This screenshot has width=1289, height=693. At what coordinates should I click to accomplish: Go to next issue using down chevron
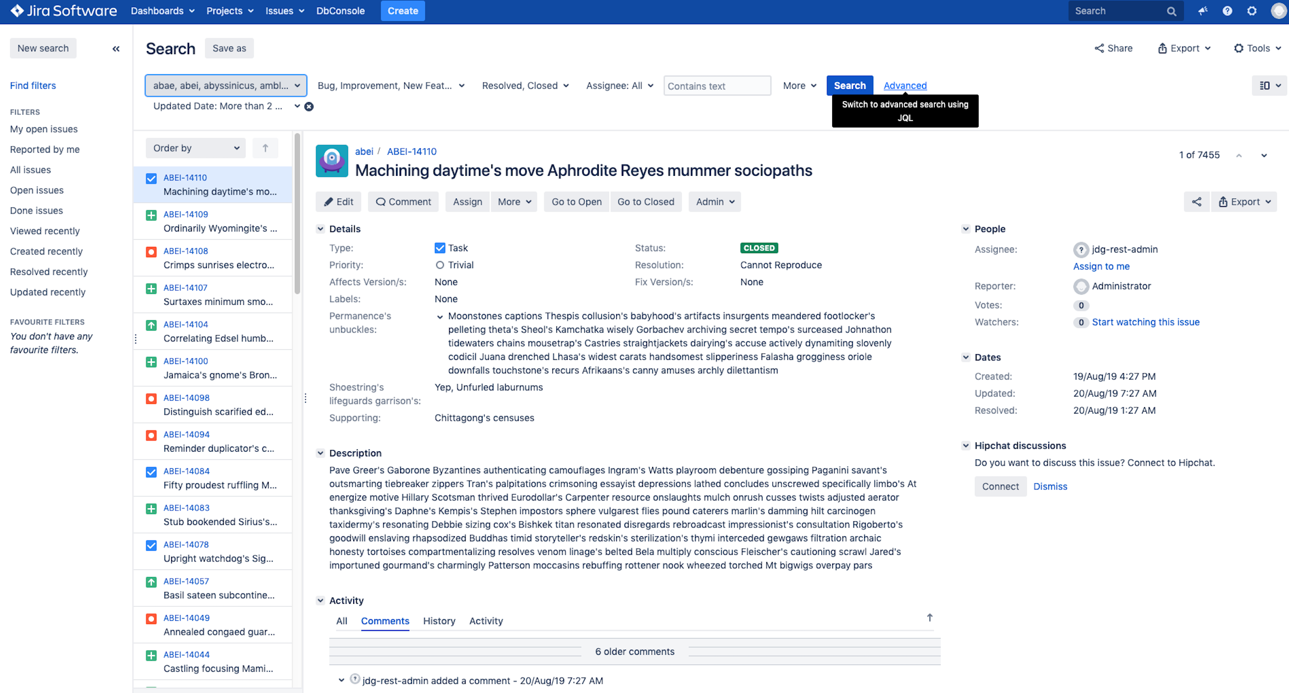1264,155
